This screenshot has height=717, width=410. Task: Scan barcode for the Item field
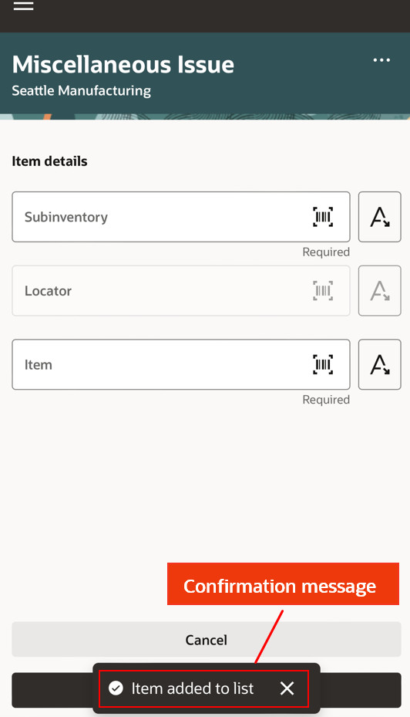point(323,364)
